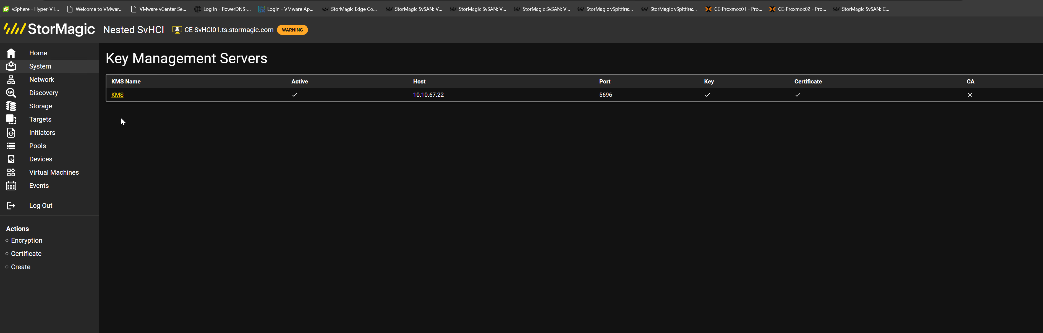Click Log Out

point(40,206)
